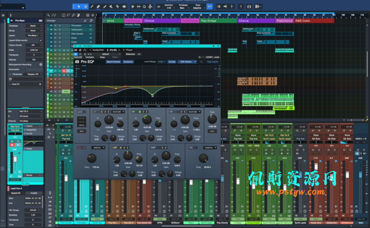This screenshot has width=370, height=228.
Task: Select the Arrow tool in toolbar
Action: pos(79,7)
